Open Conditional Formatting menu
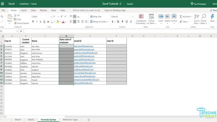 (x=141, y=19)
